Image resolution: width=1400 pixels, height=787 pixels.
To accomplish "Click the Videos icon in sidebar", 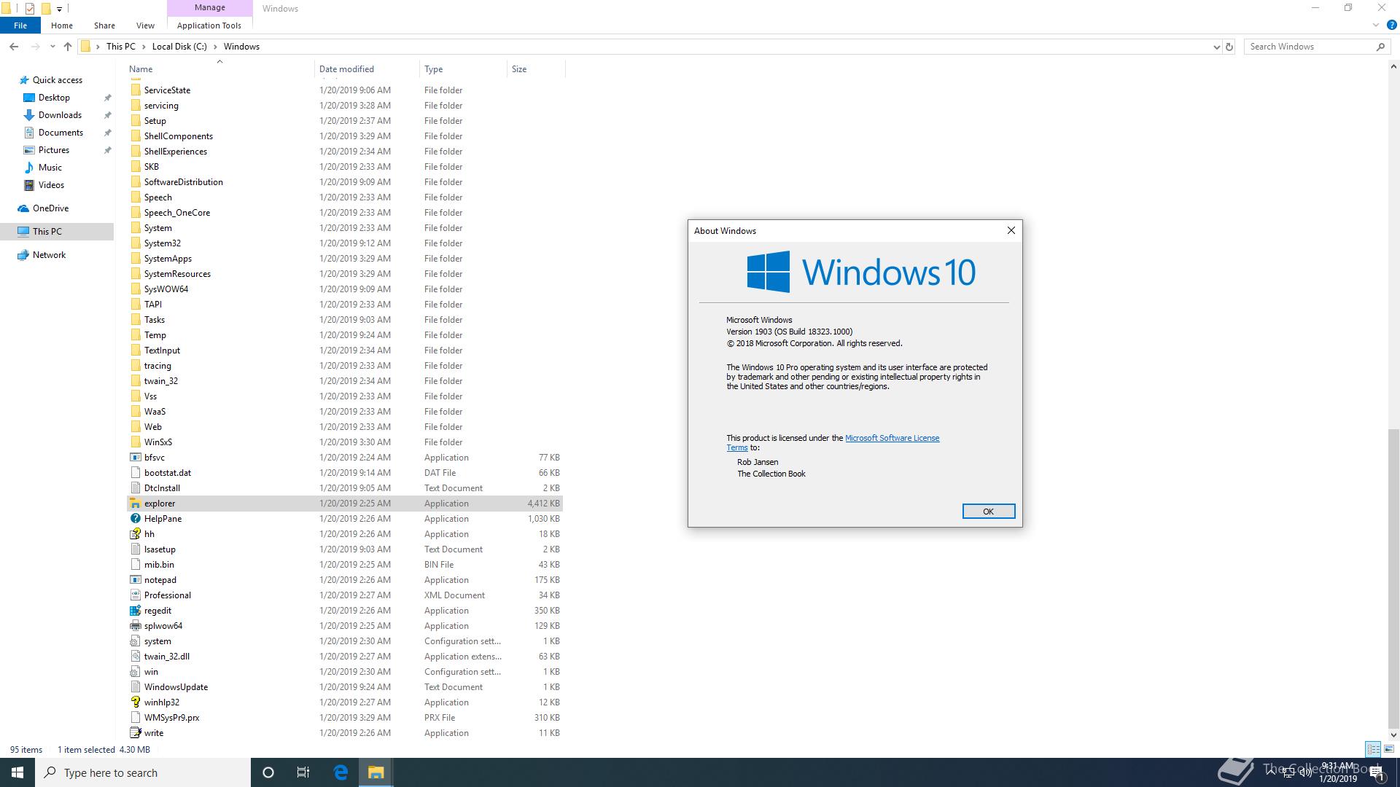I will pos(29,185).
